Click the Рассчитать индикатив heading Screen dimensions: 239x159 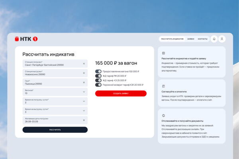click(48, 54)
